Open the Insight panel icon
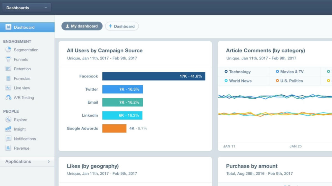This screenshot has height=186, width=332. [8, 129]
